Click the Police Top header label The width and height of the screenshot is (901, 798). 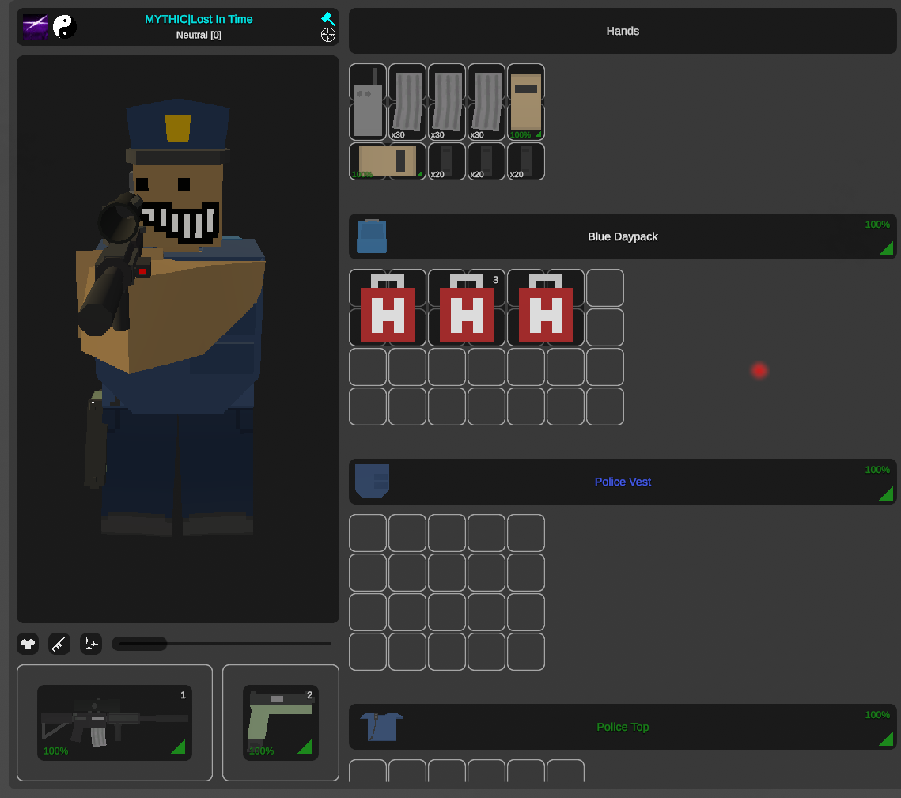(x=623, y=727)
